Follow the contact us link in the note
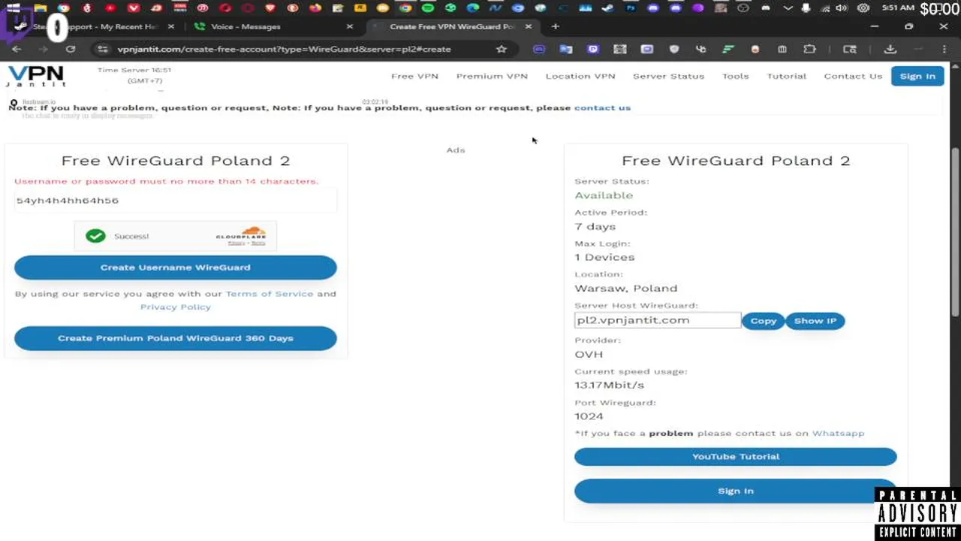The width and height of the screenshot is (961, 541). coord(602,107)
